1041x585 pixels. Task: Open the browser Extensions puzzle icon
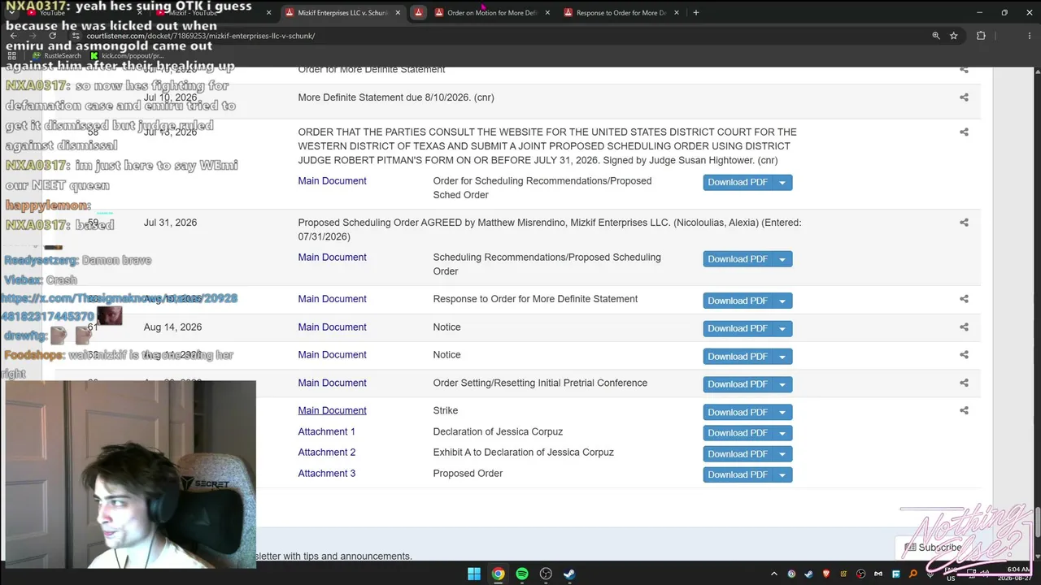click(x=981, y=36)
